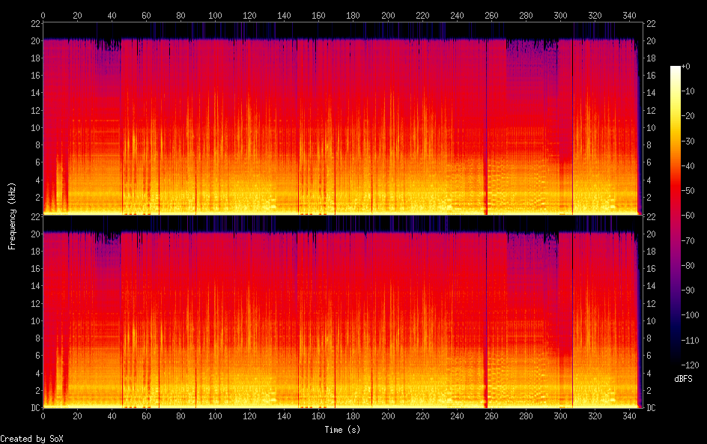Click the "DC" label at the bottom right

click(x=651, y=408)
